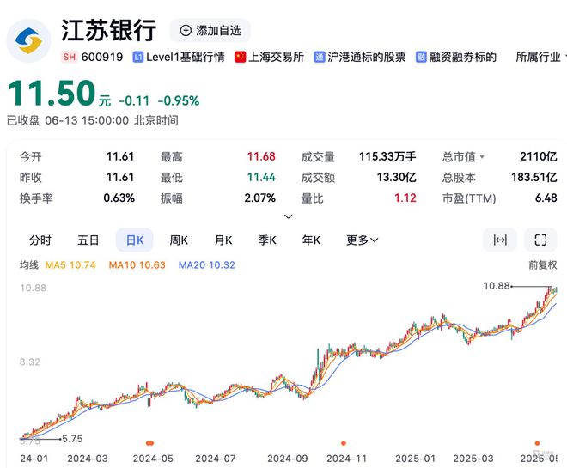Click the 量比 value 1.12
Viewport: 567px width, 468px height.
click(405, 198)
